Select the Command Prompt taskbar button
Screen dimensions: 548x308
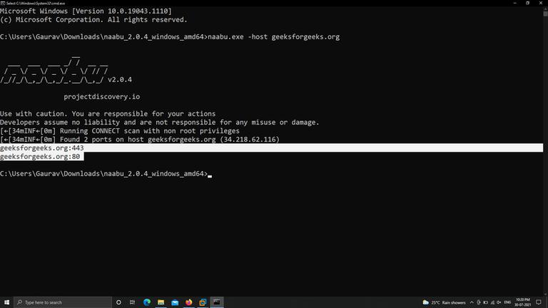click(217, 302)
